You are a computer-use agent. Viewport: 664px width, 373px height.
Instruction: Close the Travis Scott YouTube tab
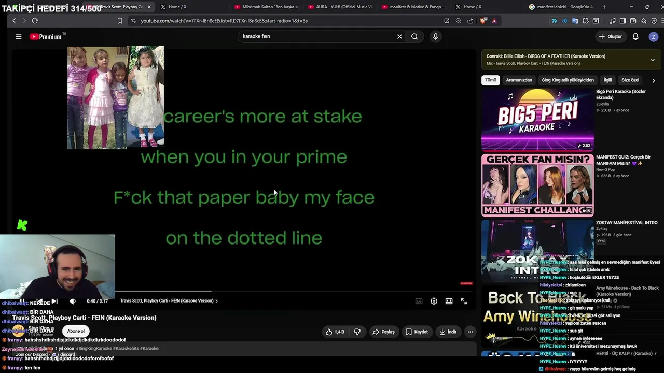149,7
